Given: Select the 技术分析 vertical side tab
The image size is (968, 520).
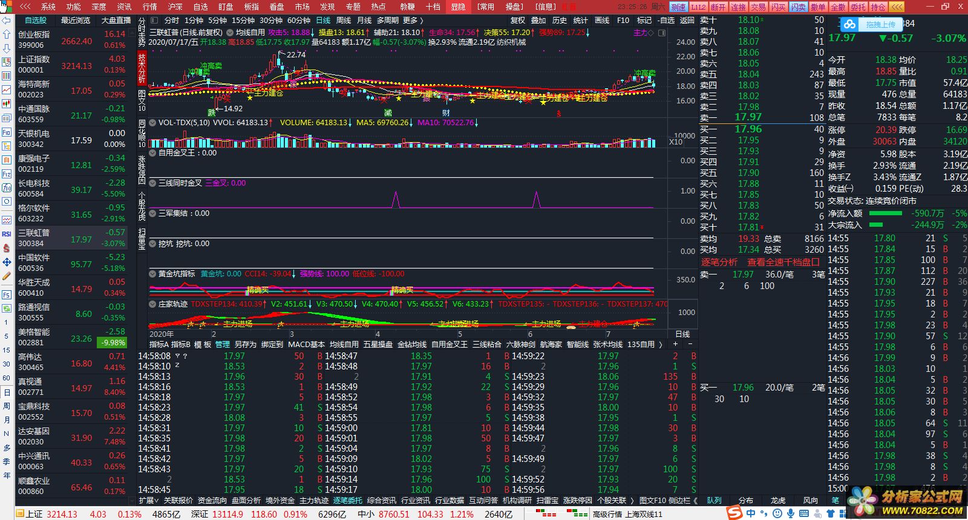Looking at the screenshot, I should coord(142,67).
